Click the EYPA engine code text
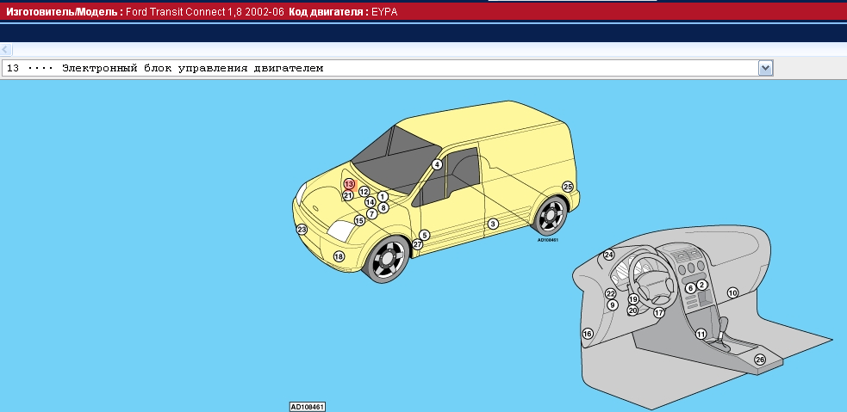Image resolution: width=847 pixels, height=412 pixels. [384, 12]
